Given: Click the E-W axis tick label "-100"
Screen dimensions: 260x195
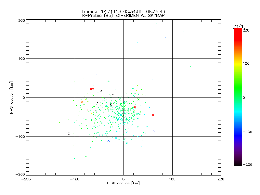Looking at the screenshot, I should pyautogui.click(x=75, y=179).
